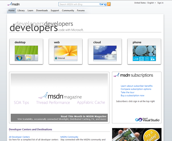Click the Sign in link

(160, 3)
